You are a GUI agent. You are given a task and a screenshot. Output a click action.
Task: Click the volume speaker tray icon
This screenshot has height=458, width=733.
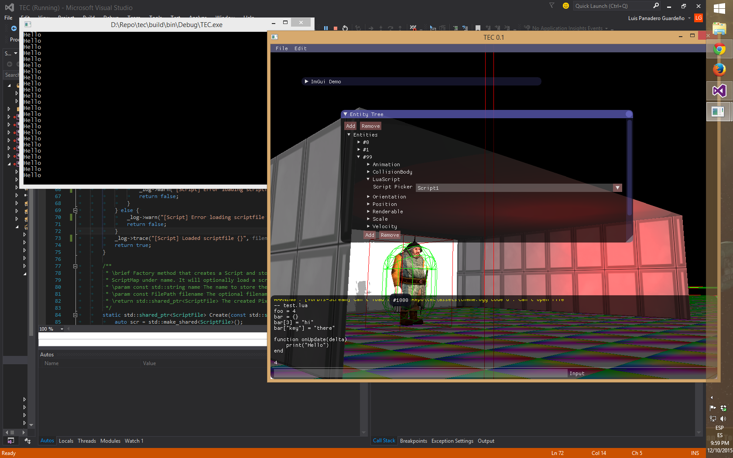coord(723,419)
